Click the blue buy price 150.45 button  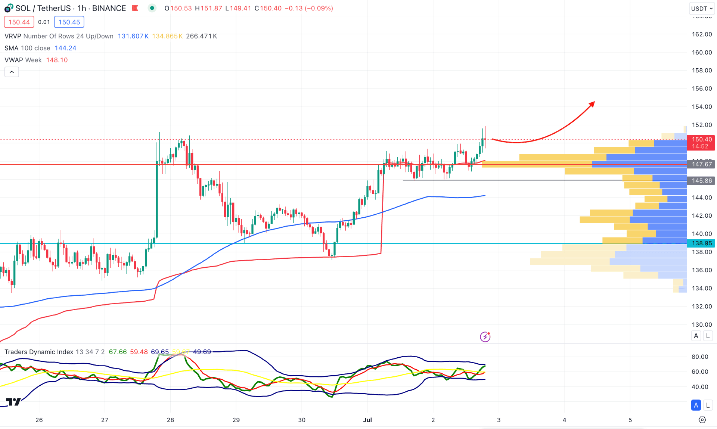coord(69,22)
